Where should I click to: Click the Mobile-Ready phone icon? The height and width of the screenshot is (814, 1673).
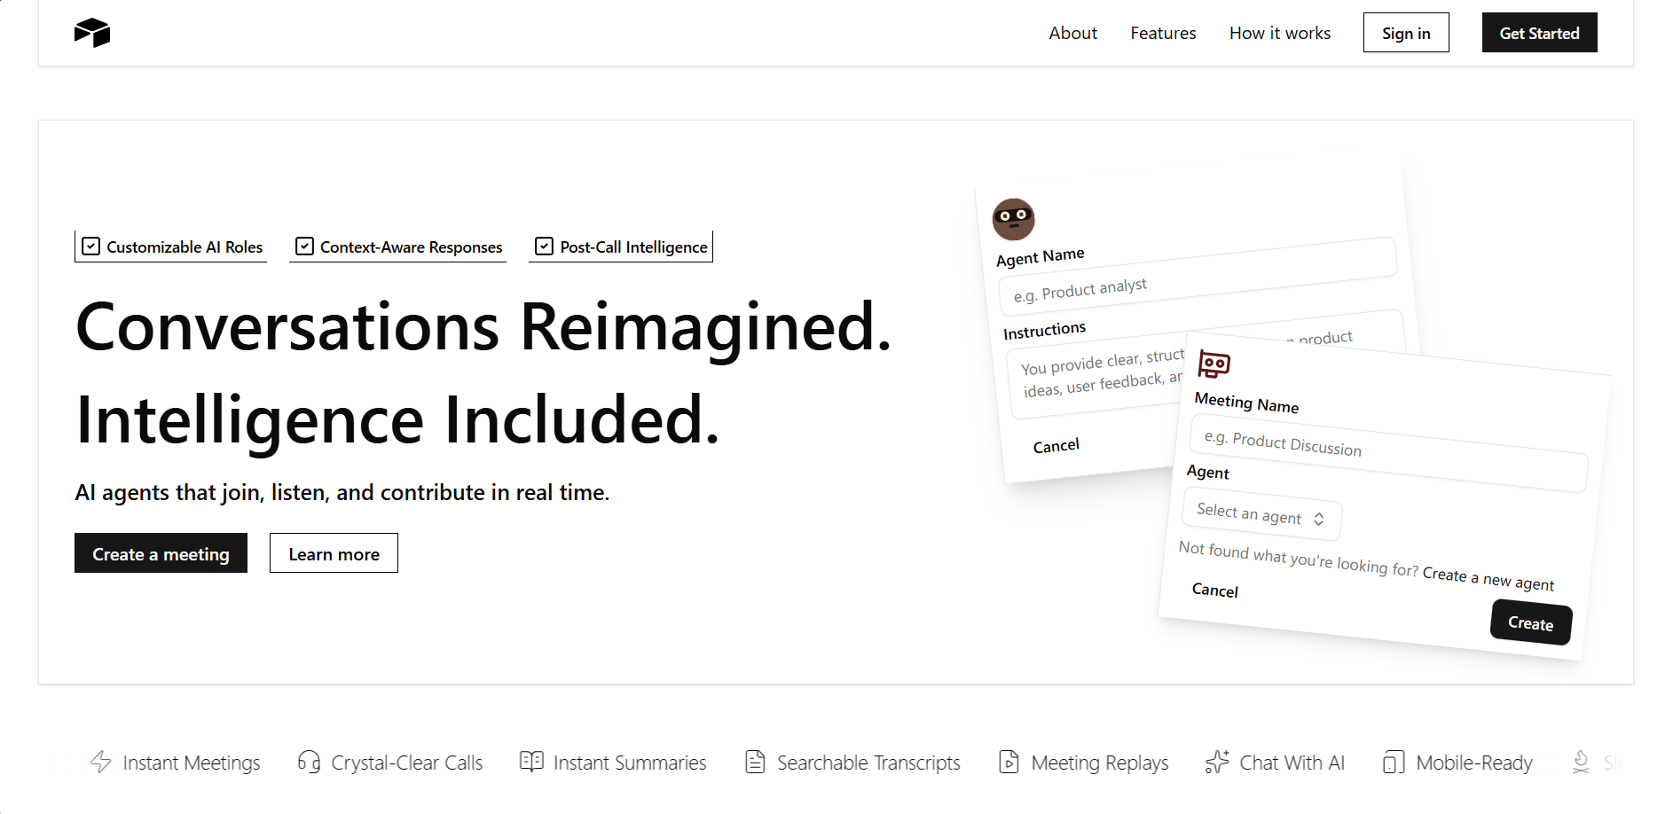1394,762
